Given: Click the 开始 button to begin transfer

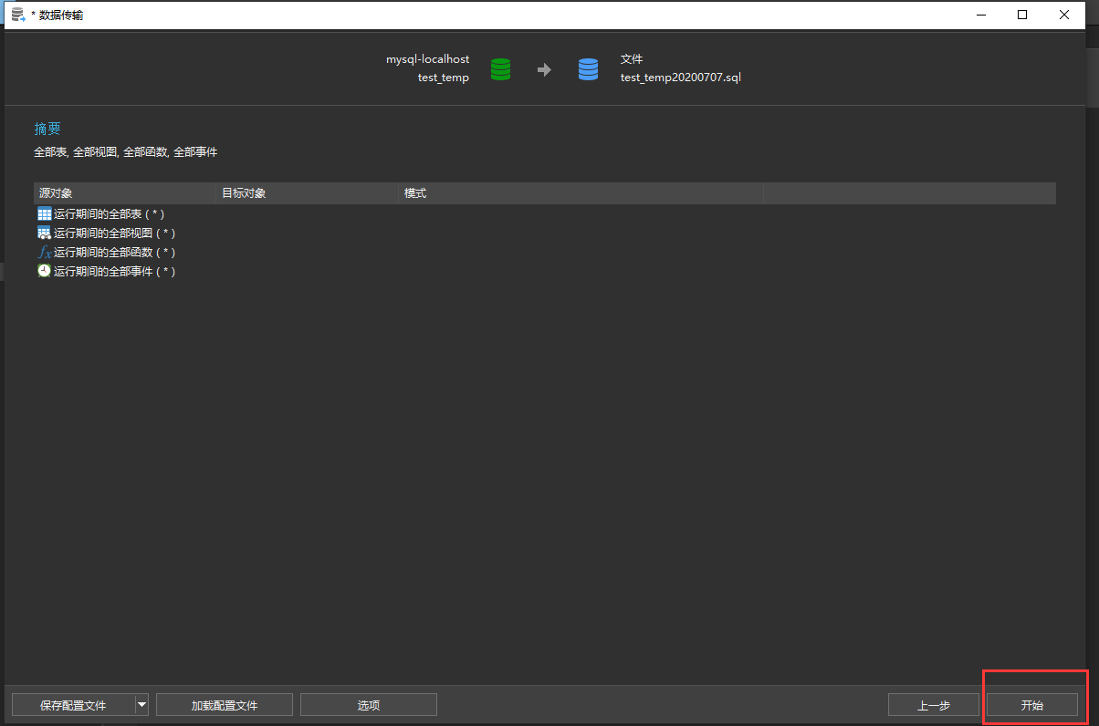Looking at the screenshot, I should pyautogui.click(x=1034, y=704).
